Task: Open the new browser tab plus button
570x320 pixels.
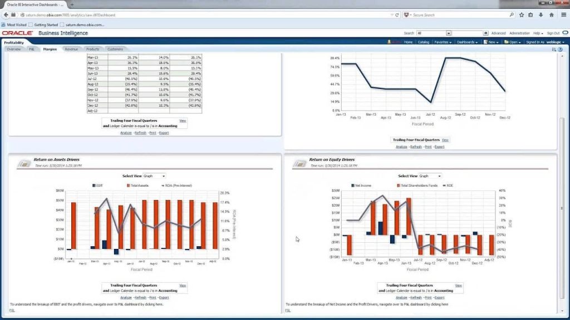Action: tap(72, 4)
